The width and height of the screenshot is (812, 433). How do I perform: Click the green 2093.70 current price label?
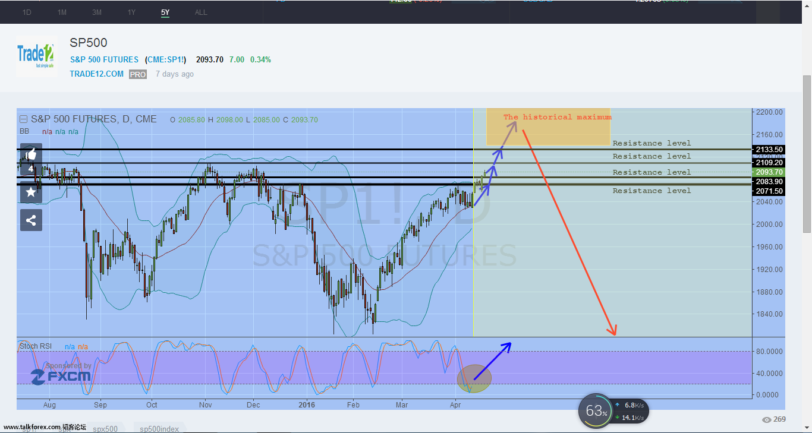pos(767,172)
